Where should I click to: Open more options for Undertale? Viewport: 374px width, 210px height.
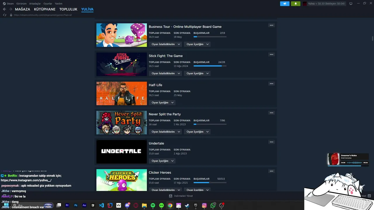(271, 142)
